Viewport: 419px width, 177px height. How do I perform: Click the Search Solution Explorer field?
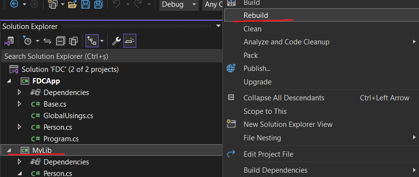pos(112,56)
